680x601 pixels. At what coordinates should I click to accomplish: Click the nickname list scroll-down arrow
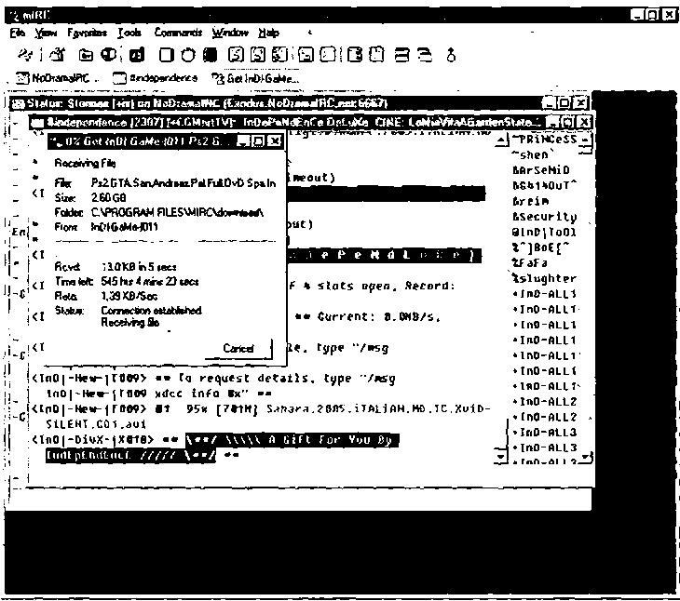tap(587, 457)
